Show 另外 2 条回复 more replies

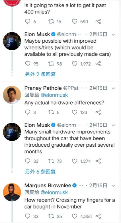pos(40,74)
